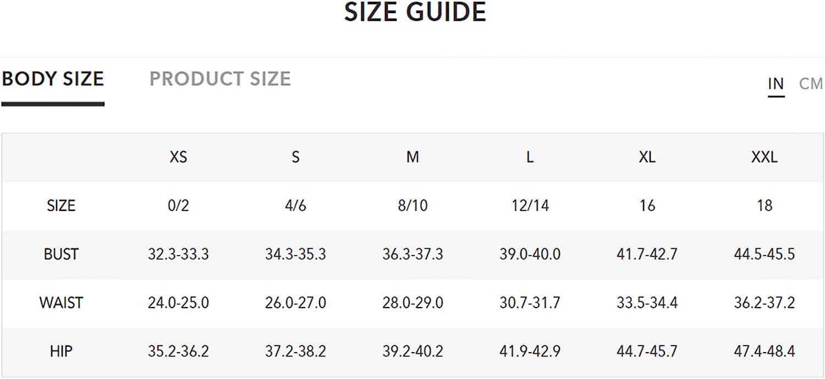Click hip value 47.4-48.4 for XXL

(x=765, y=351)
